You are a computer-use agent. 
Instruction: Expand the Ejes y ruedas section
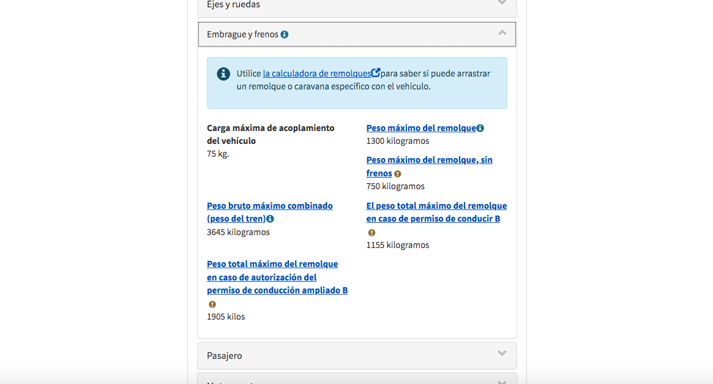pyautogui.click(x=357, y=6)
